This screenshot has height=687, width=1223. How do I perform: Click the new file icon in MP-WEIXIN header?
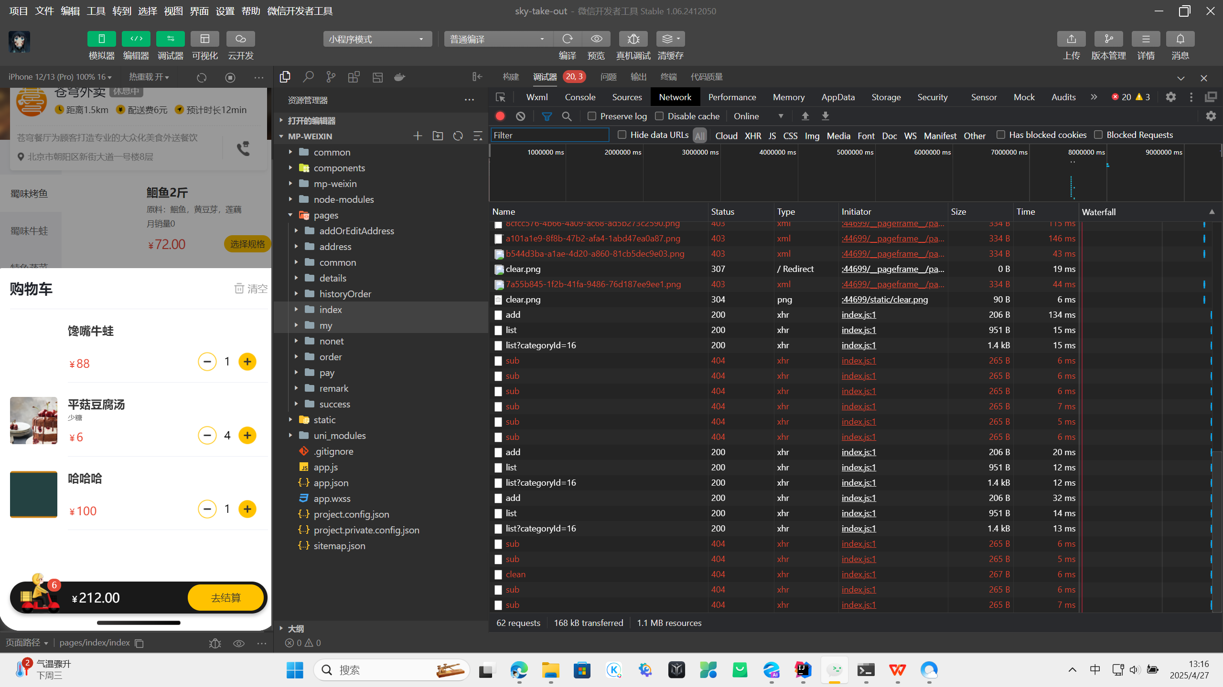point(418,136)
